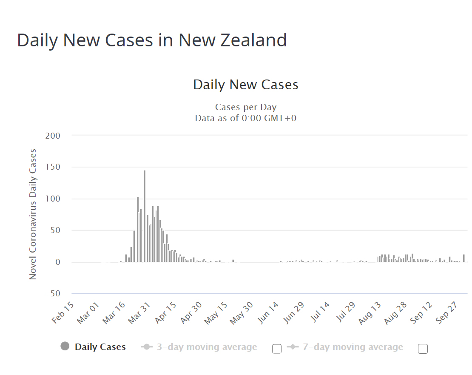The height and width of the screenshot is (375, 472).
Task: Enable the 3-day moving average checkbox
Action: point(277,349)
